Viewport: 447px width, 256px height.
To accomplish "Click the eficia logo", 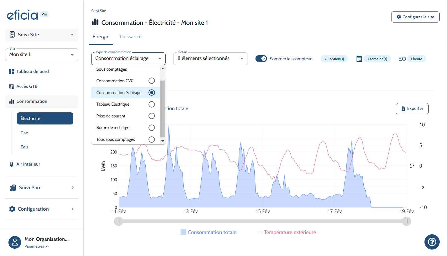I will pos(23,15).
